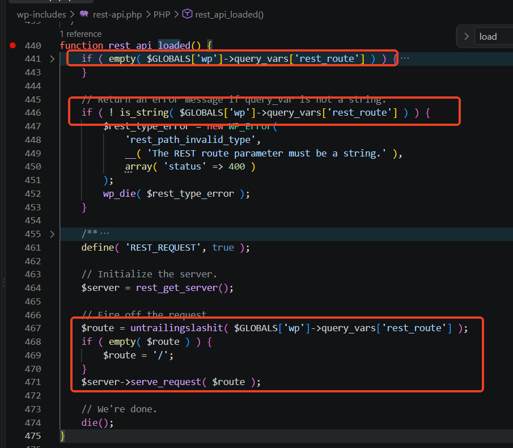
Task: Click 'REST_REQUEST' constant on line 461
Action: pyautogui.click(x=163, y=247)
